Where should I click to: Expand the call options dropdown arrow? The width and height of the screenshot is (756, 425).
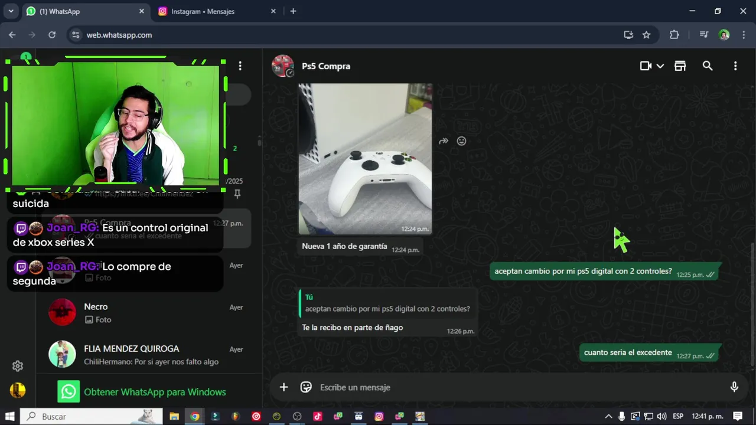[660, 66]
